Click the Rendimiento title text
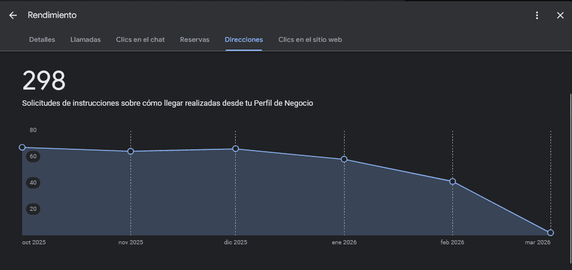Screen dimensions: 572x270 pos(52,16)
